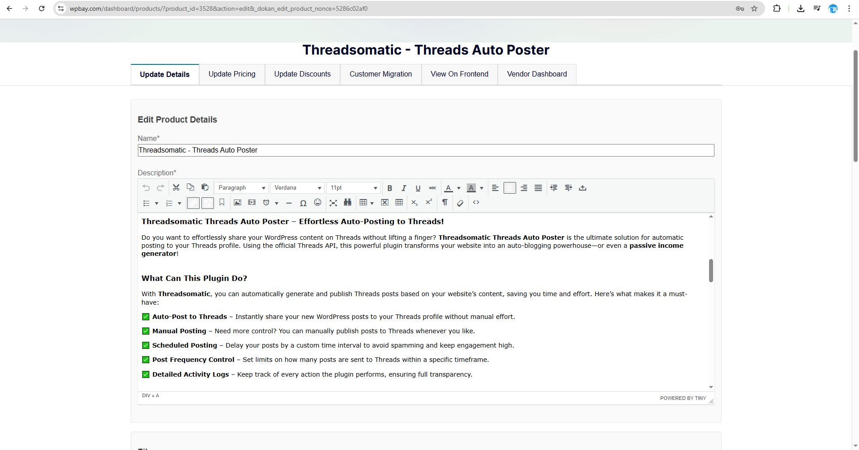Screen dimensions: 859x450
Task: Align text to the left
Action: tap(495, 188)
